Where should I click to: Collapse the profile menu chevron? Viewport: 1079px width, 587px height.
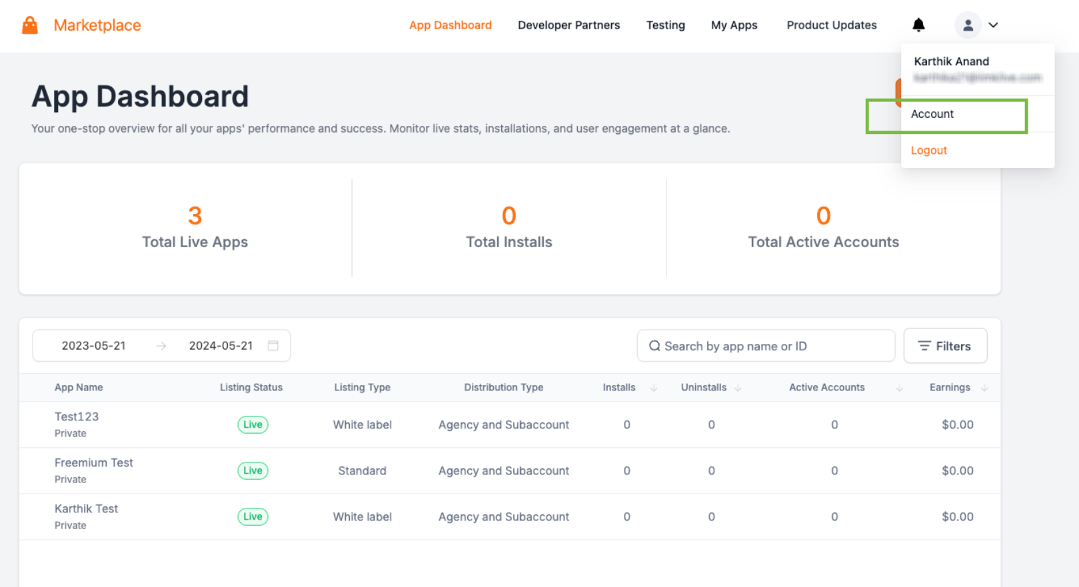point(993,25)
